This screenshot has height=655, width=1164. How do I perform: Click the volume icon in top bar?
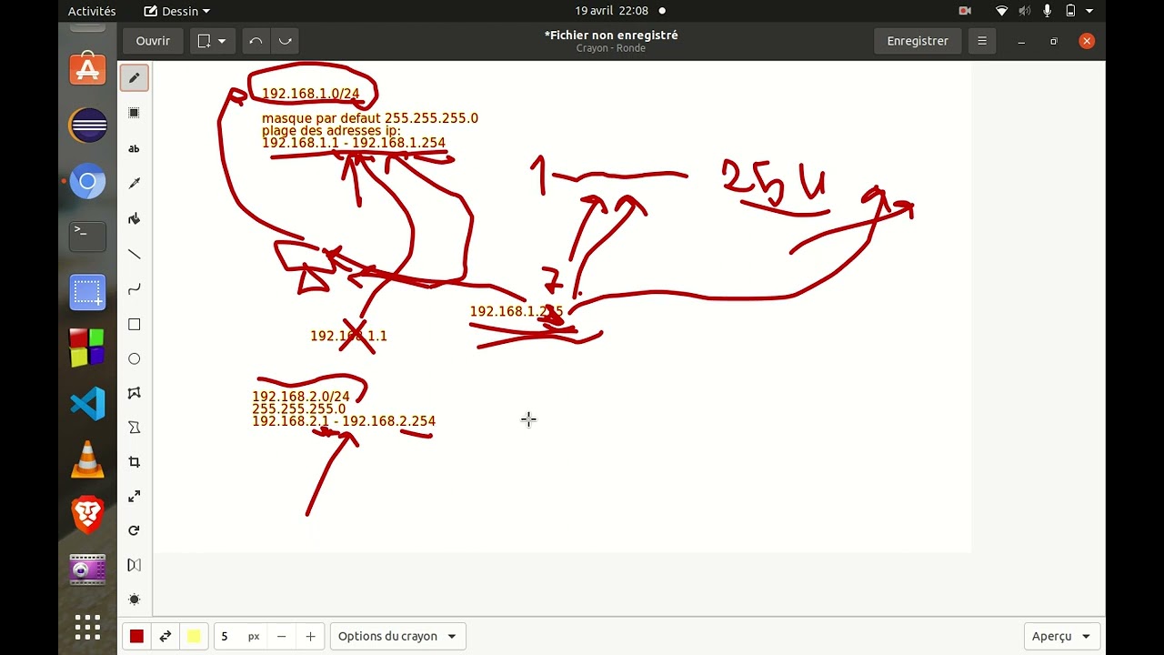(1025, 11)
